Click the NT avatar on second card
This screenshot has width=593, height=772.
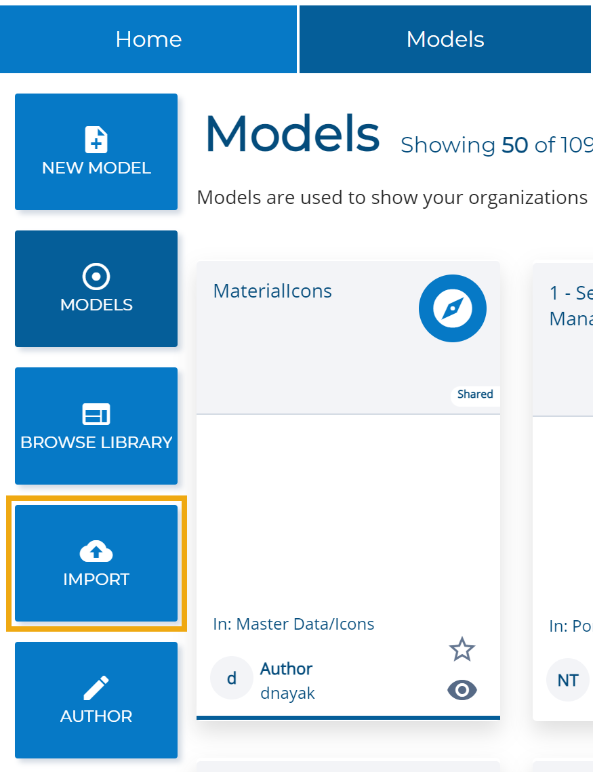pos(567,680)
